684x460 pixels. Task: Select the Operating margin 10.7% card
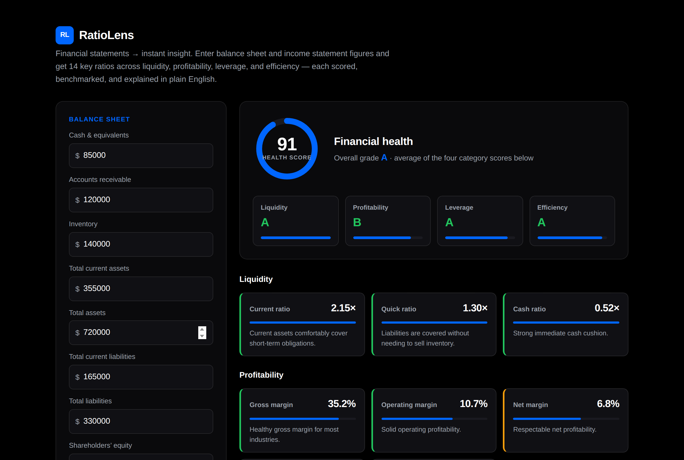point(434,420)
